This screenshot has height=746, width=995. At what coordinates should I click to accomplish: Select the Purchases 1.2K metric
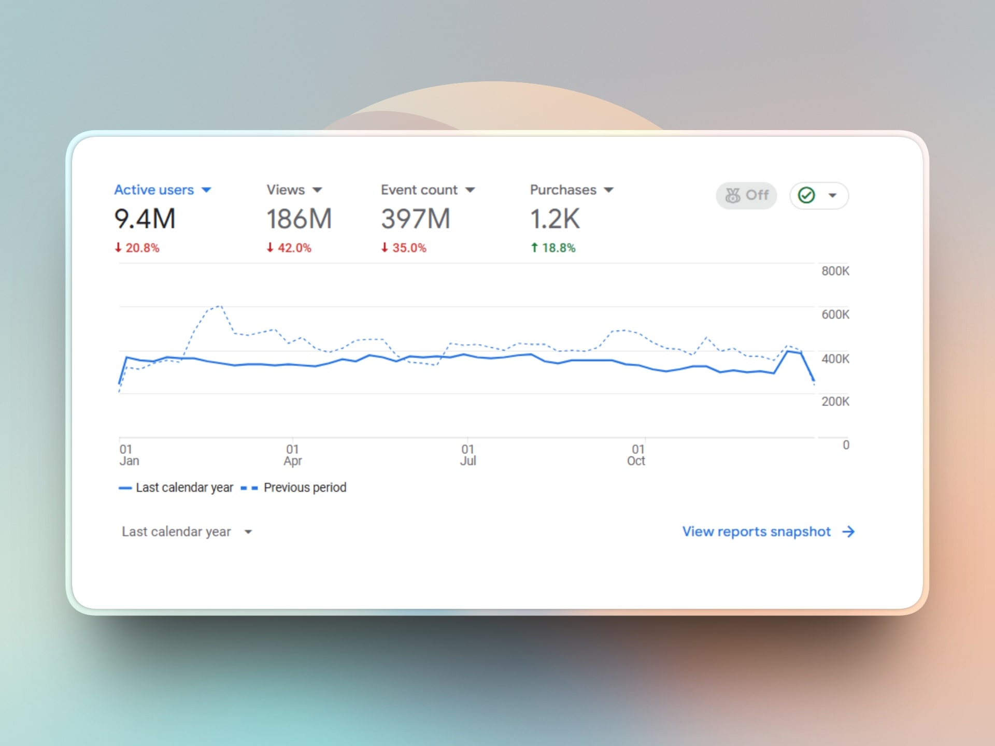point(555,219)
